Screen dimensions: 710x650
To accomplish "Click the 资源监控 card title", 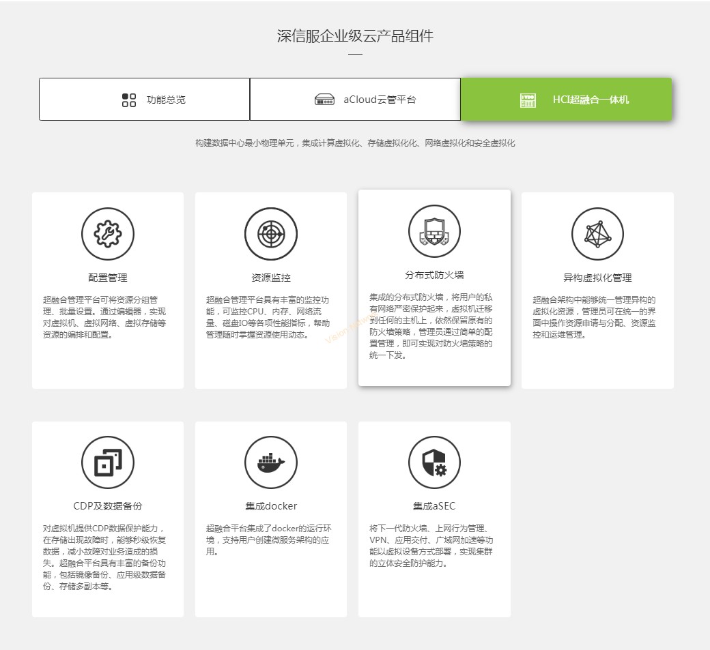I will point(270,278).
